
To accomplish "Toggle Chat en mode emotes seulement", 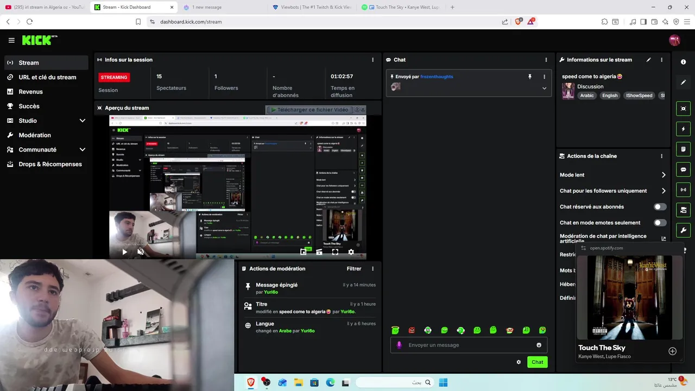I will (660, 223).
